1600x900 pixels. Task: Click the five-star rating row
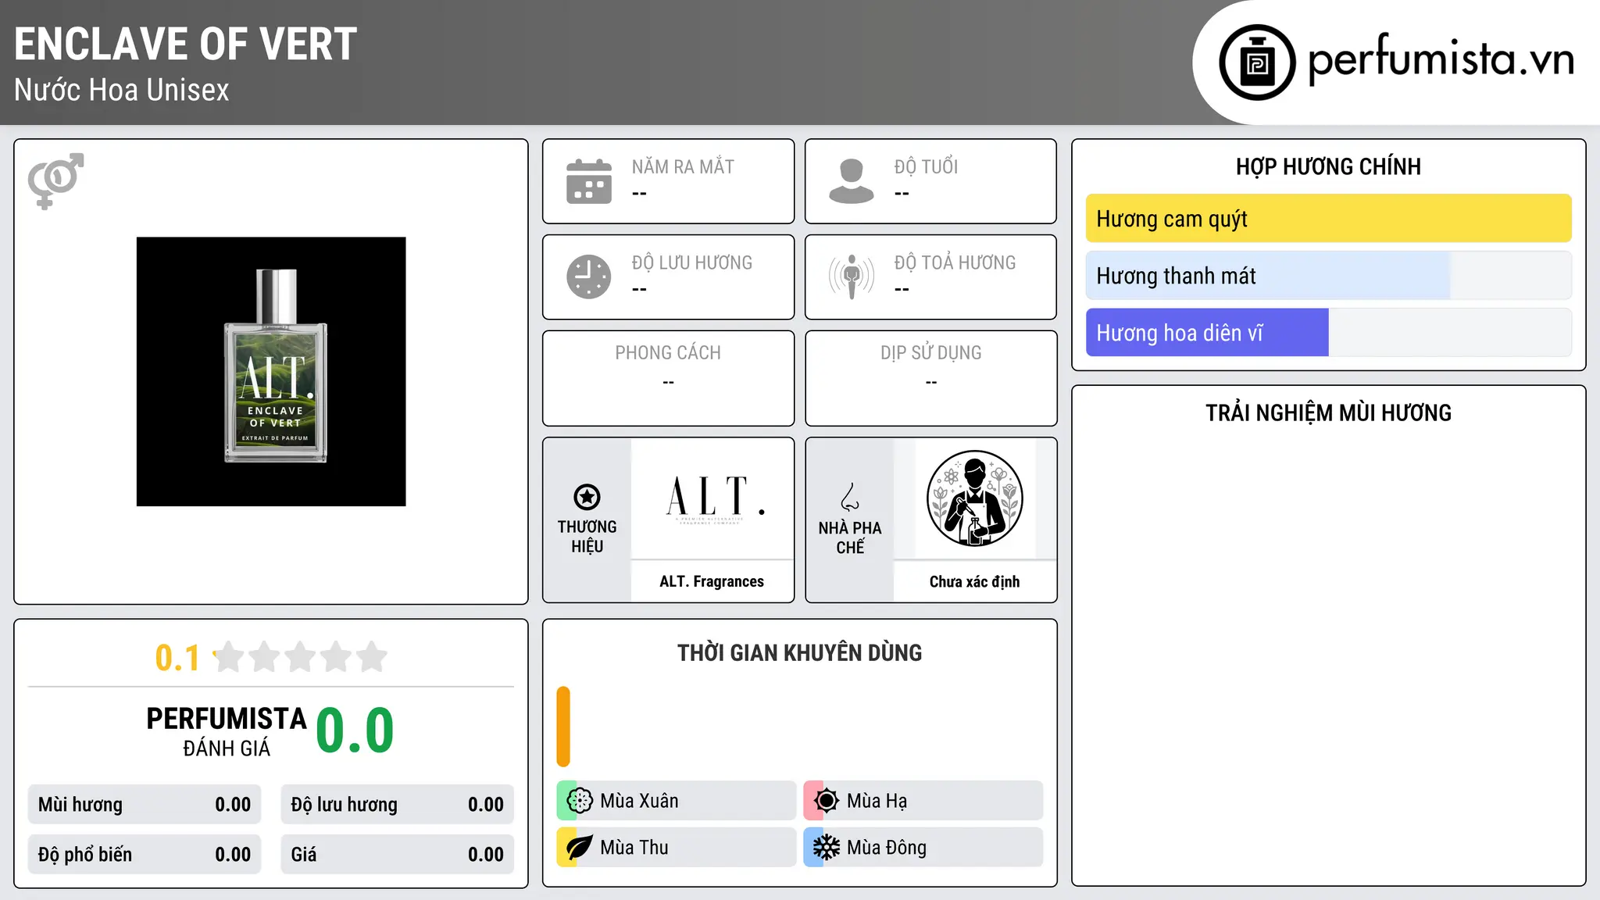point(300,657)
